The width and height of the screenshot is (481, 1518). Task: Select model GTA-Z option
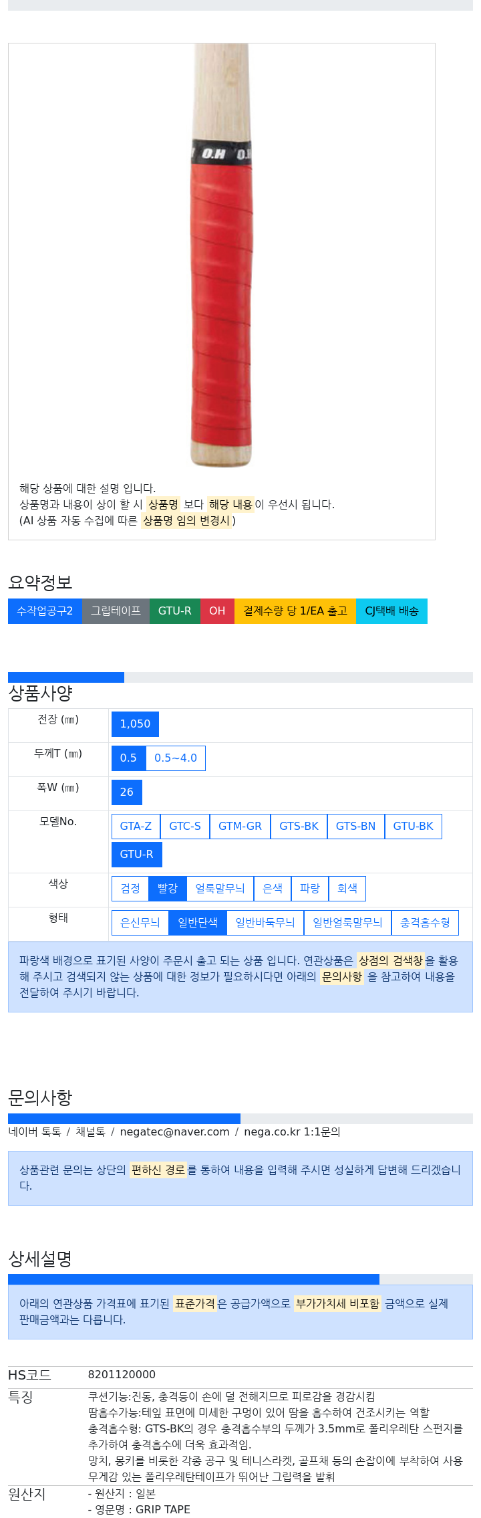[x=136, y=827]
